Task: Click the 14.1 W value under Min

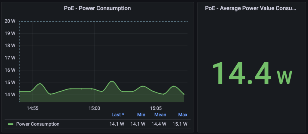Action: tap(138, 124)
